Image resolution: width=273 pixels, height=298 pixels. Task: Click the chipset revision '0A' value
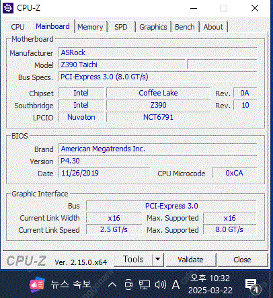(x=245, y=93)
